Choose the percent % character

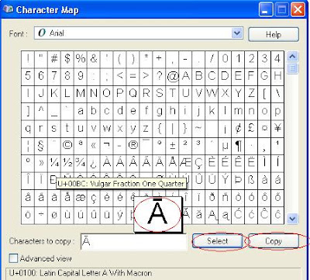coord(81,59)
